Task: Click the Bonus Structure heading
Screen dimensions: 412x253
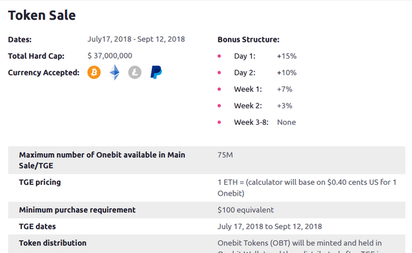Action: coord(248,39)
